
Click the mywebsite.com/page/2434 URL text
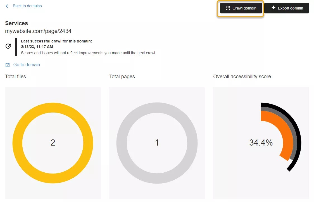(x=38, y=31)
